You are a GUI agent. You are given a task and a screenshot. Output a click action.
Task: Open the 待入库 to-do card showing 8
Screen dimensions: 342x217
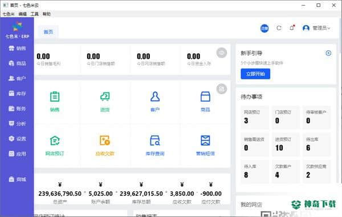255,172
